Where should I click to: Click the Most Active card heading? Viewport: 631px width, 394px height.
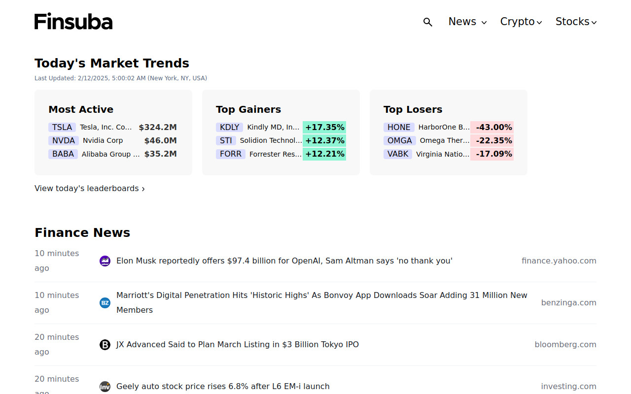coord(81,109)
